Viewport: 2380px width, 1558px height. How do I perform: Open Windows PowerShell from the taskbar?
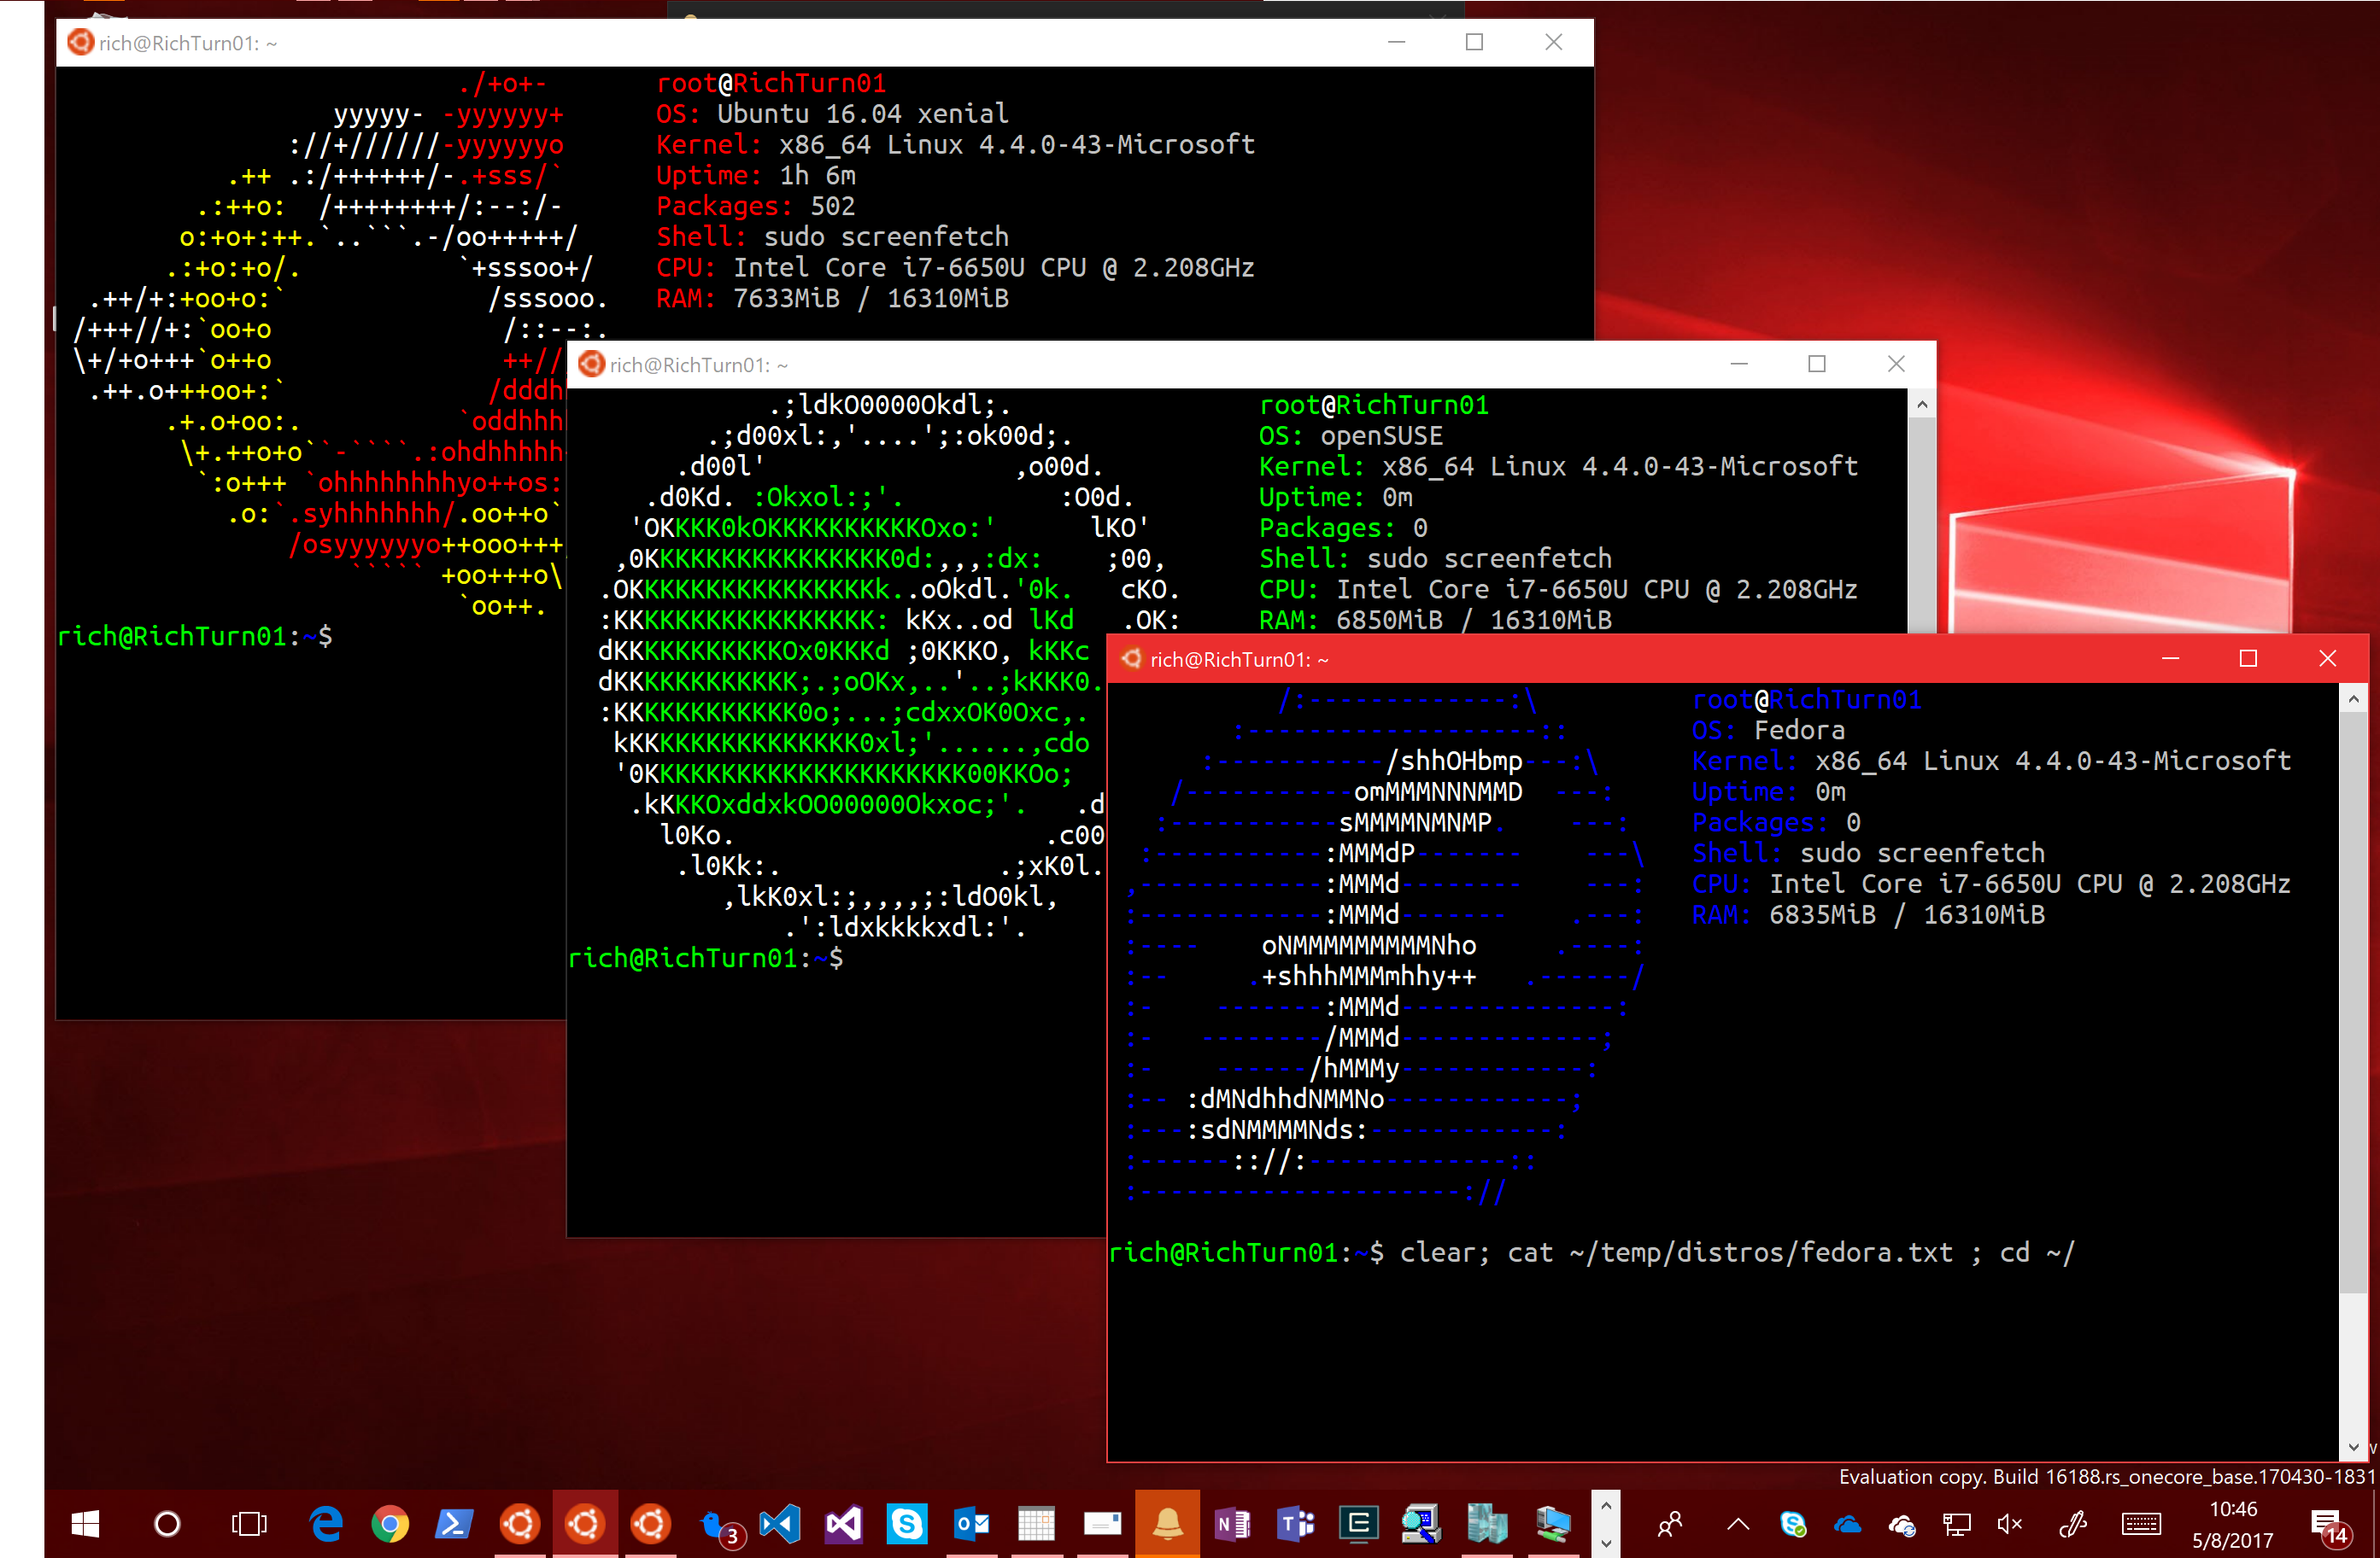(x=455, y=1524)
